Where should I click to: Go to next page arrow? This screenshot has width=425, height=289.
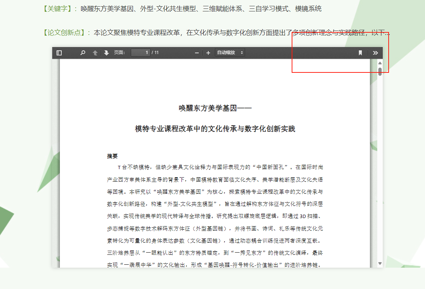click(x=107, y=53)
